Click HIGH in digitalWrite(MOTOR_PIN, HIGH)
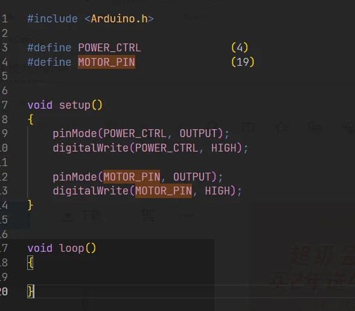Screen dimensions: 355x311 tap(217, 191)
